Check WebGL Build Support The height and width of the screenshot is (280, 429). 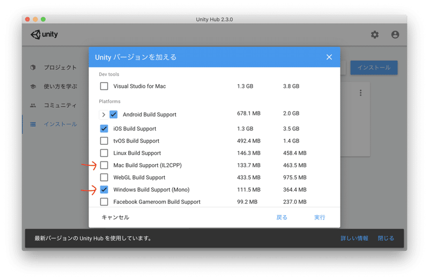point(104,178)
